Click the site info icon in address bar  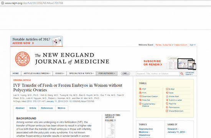(x=2, y=3)
